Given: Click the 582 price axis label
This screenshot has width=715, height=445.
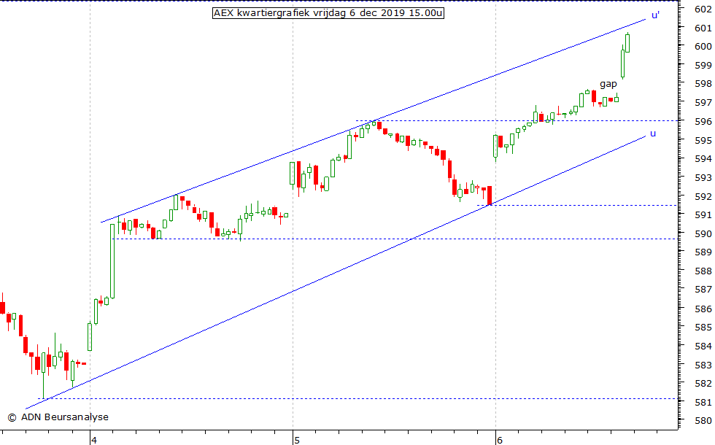Looking at the screenshot, I should click(703, 384).
